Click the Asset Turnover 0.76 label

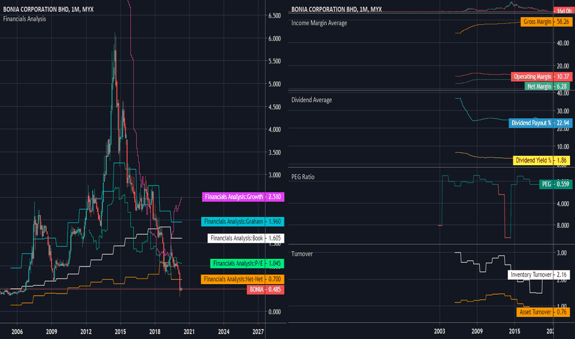click(x=543, y=312)
